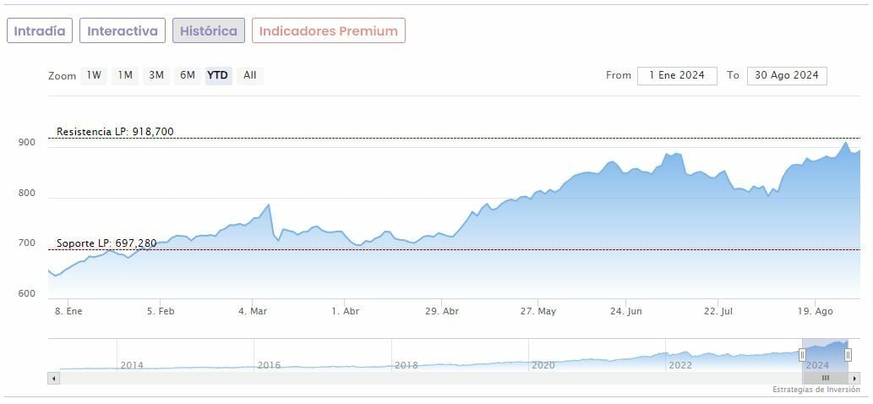Click navigator left range handle
This screenshot has width=873, height=404.
pyautogui.click(x=802, y=355)
